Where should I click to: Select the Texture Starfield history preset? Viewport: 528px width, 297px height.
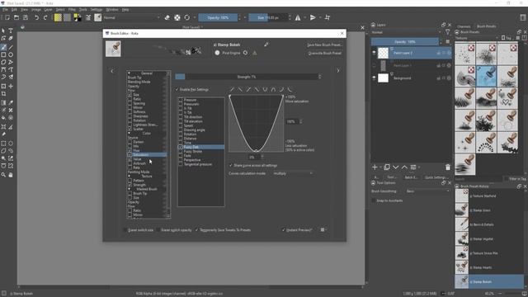[489, 196]
